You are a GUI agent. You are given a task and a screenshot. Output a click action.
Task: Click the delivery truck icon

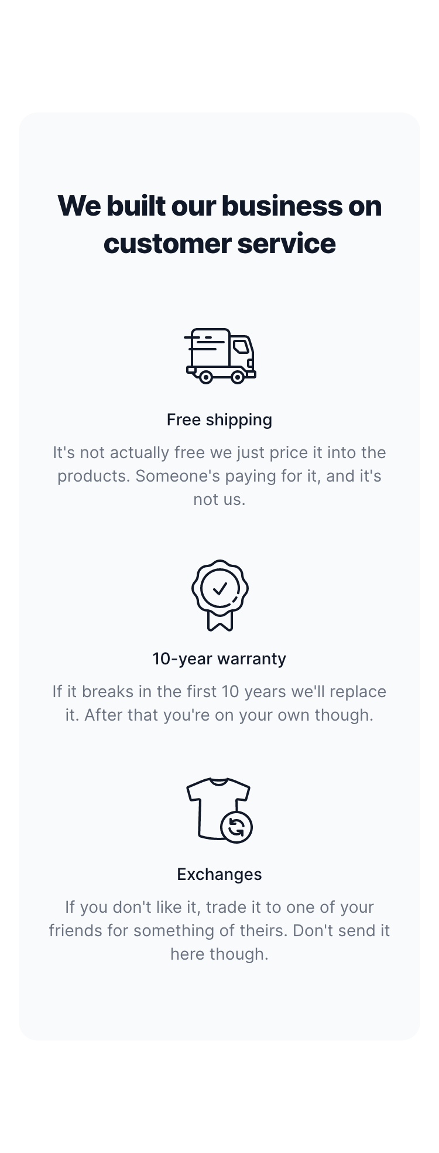coord(220,356)
